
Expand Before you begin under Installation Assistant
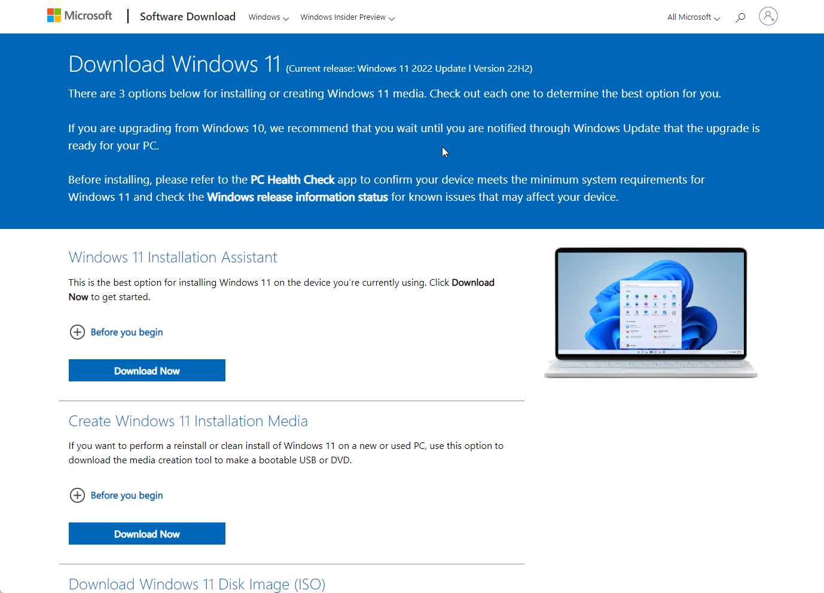[117, 332]
